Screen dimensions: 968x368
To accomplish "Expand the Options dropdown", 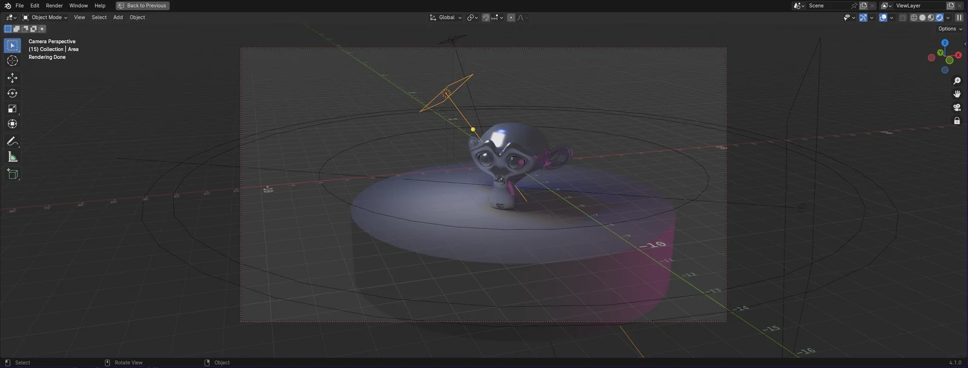I will tap(950, 29).
